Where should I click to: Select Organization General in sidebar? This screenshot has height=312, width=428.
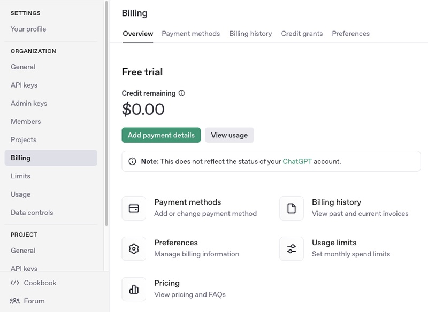(23, 67)
